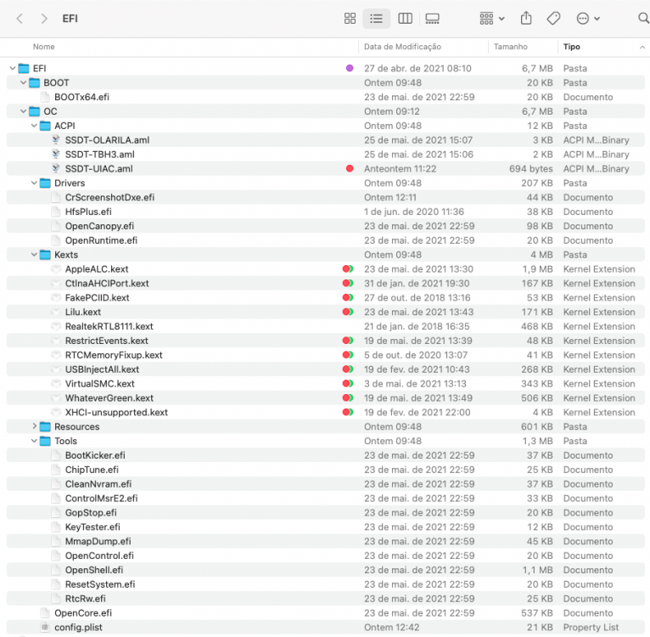The width and height of the screenshot is (650, 637).
Task: Go back with the left arrow button
Action: tap(19, 18)
